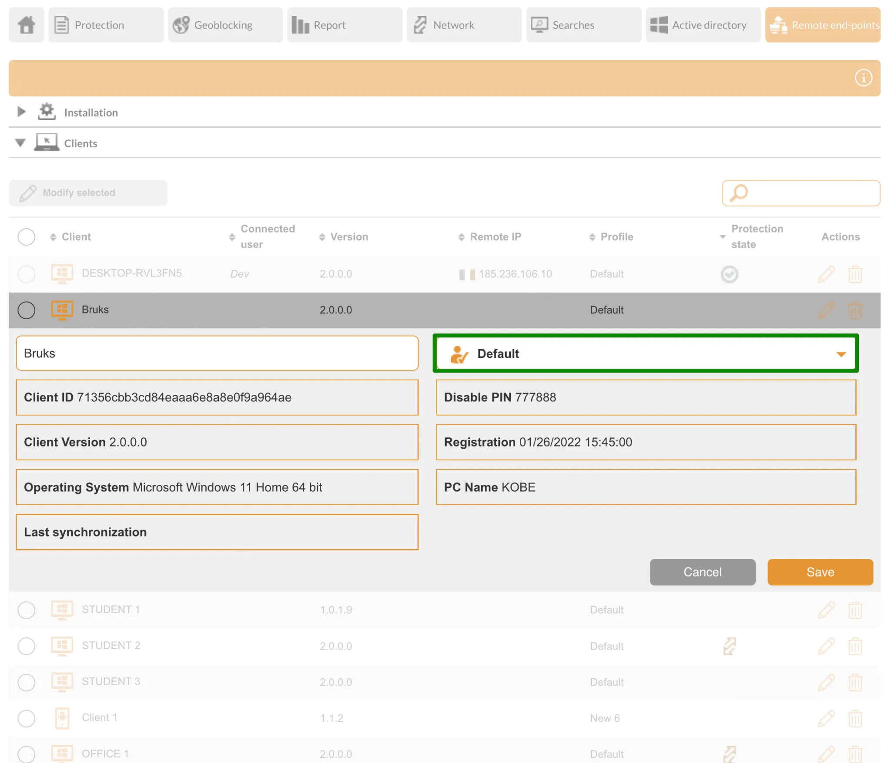Select the STUDENT 1 checkbox
Image resolution: width=891 pixels, height=763 pixels.
[26, 610]
